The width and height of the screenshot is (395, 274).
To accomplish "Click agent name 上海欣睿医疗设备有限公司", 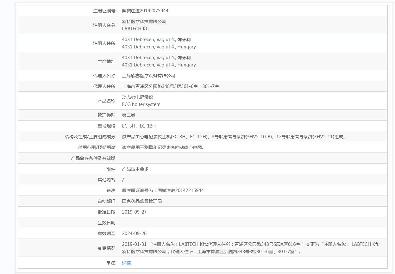I will pos(148,76).
